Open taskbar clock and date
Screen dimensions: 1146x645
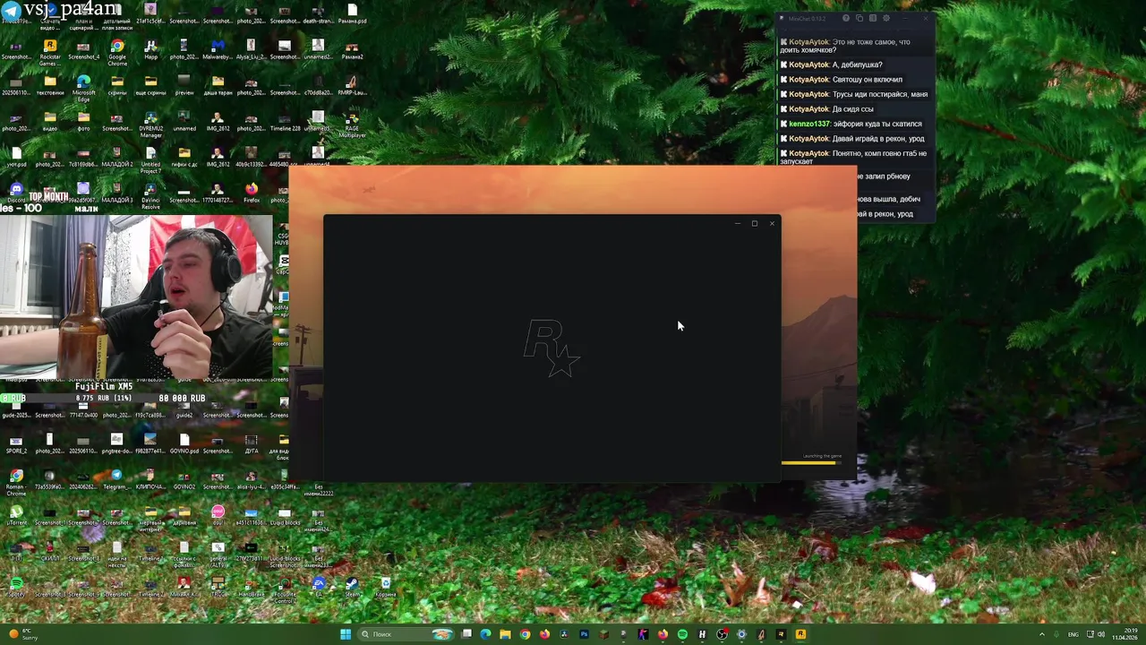click(1125, 634)
